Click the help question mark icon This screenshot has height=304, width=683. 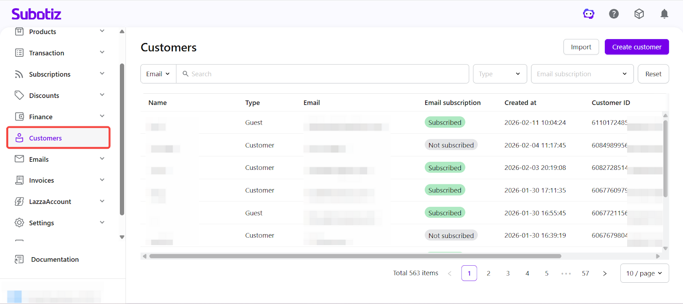point(614,14)
